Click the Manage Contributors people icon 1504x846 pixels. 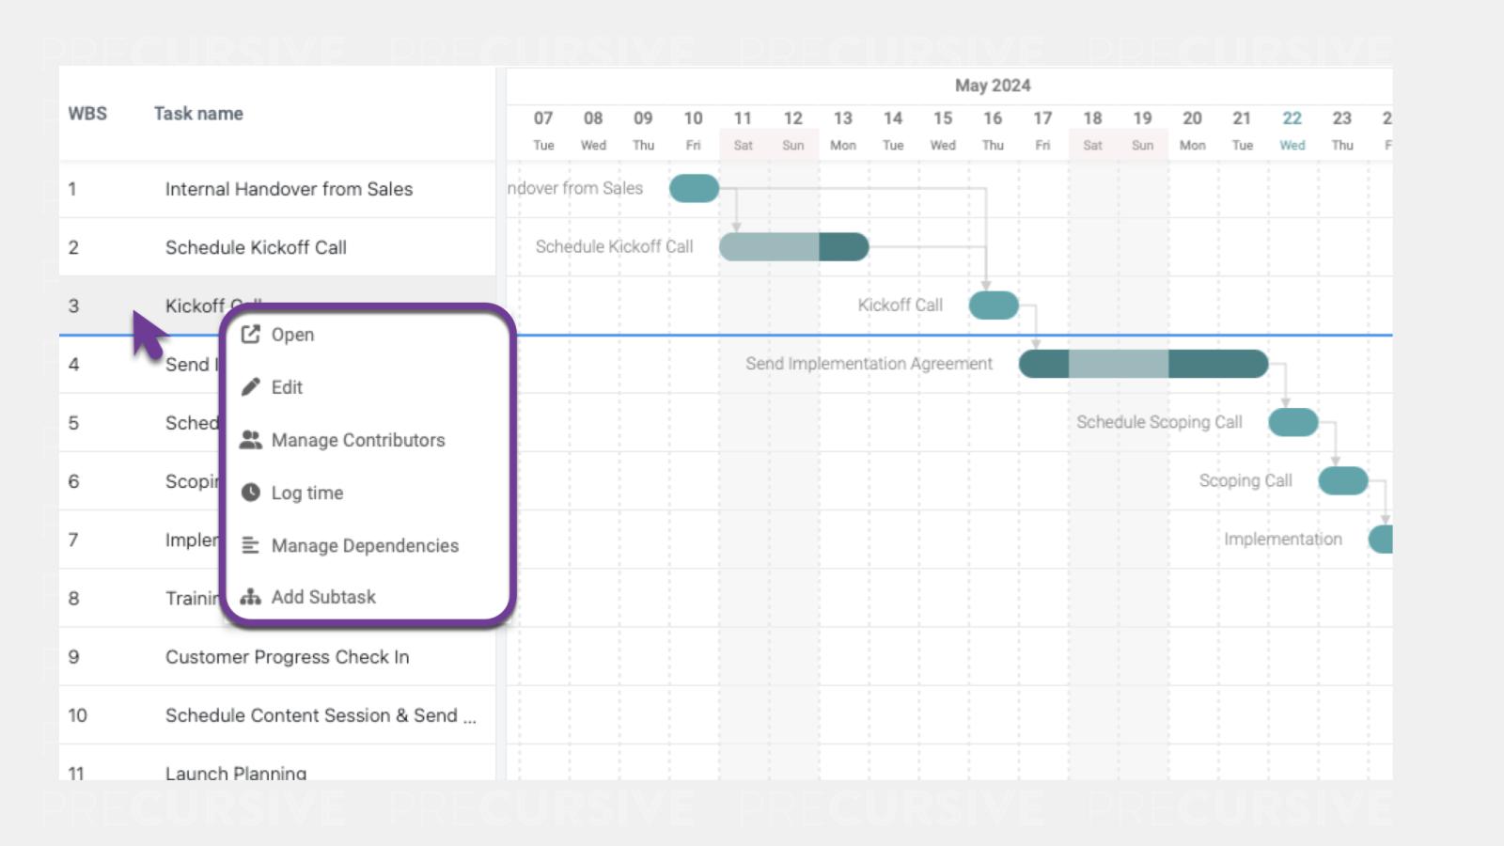click(x=250, y=440)
